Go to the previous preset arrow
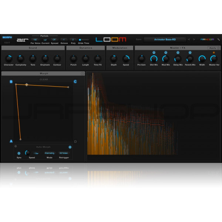 (189, 40)
